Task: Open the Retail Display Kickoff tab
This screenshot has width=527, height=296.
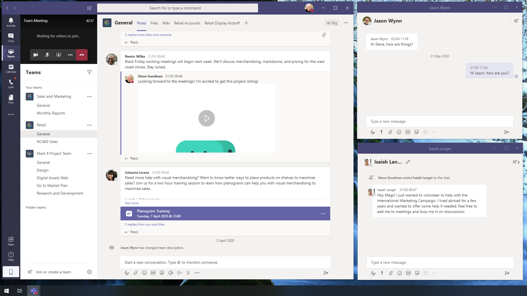Action: click(222, 23)
